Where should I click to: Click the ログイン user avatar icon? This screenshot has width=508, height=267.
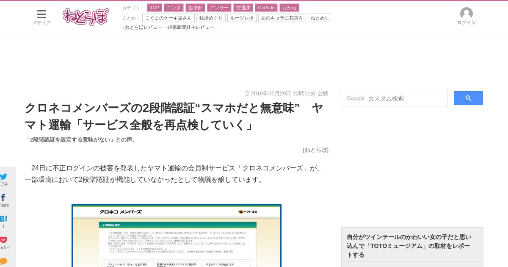tap(467, 13)
